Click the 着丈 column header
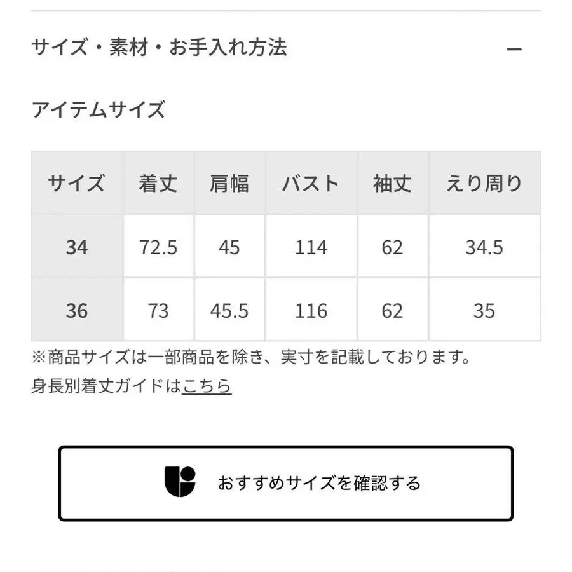Screen dimensions: 572x572 pyautogui.click(x=158, y=184)
